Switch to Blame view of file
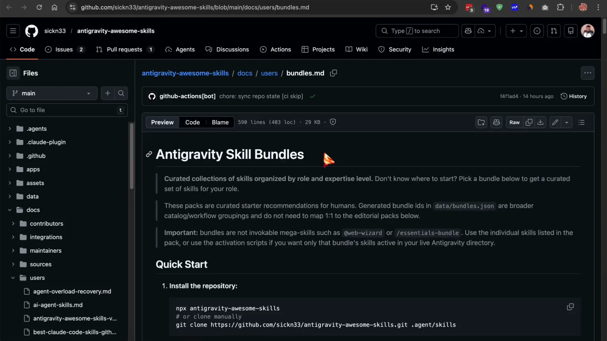This screenshot has width=607, height=341. (220, 122)
